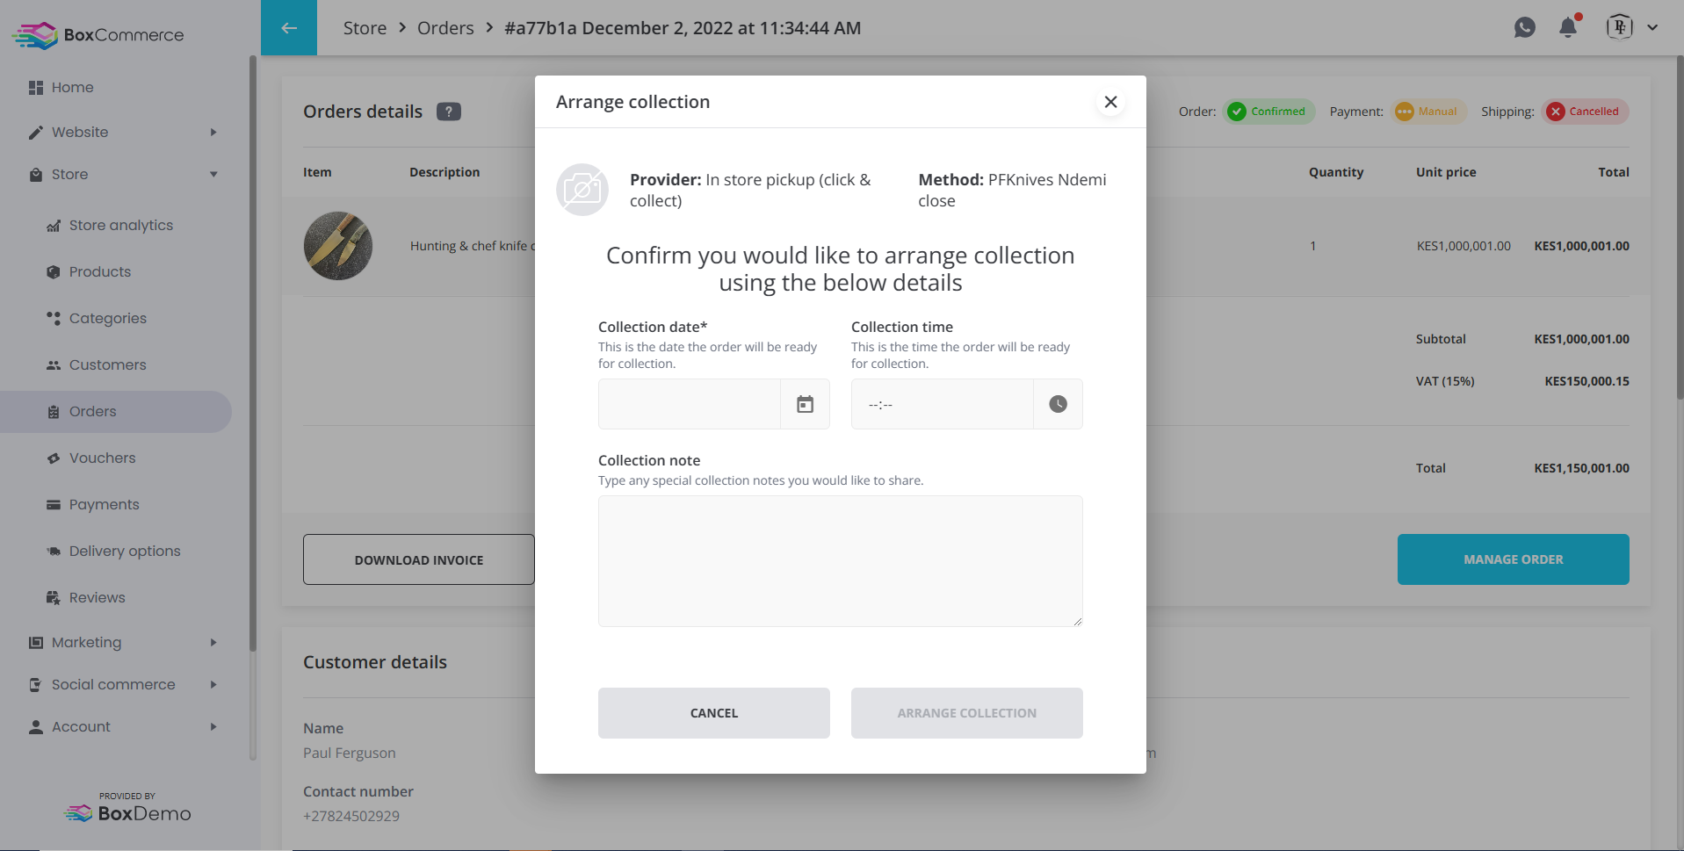Screen dimensions: 1684x851
Task: Click the Store breadcrumb link
Action: pos(365,28)
